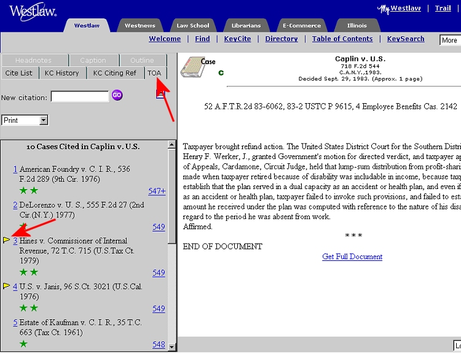
Task: Open the Law School tab
Action: (193, 26)
